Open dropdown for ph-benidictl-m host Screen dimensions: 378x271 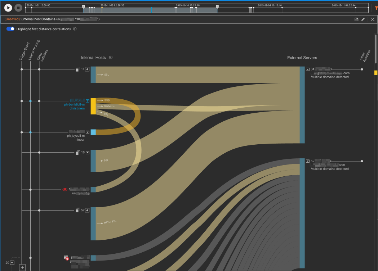(88, 101)
